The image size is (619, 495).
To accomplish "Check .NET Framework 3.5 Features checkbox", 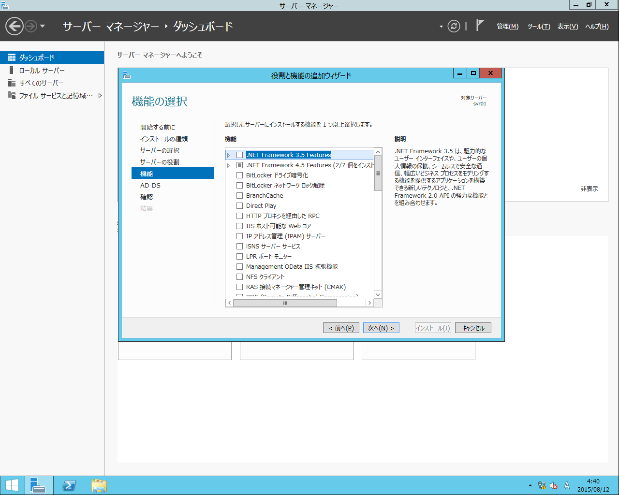I will (239, 155).
